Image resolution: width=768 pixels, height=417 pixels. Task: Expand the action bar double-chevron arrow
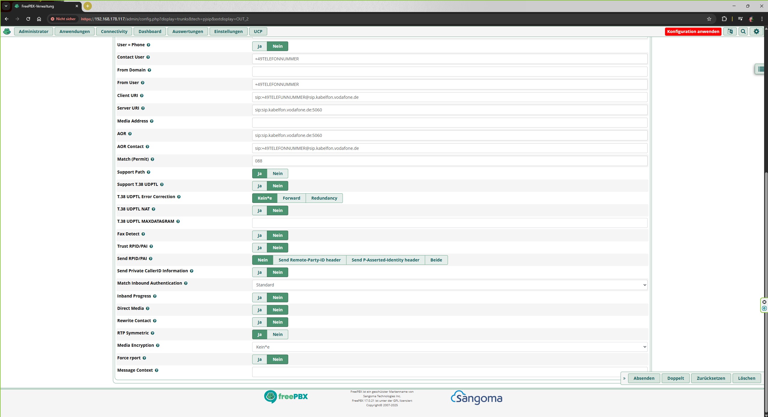(x=624, y=378)
